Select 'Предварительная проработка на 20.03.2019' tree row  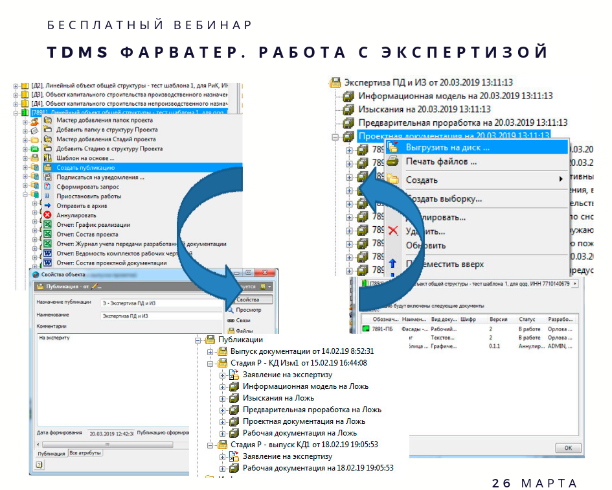point(463,122)
